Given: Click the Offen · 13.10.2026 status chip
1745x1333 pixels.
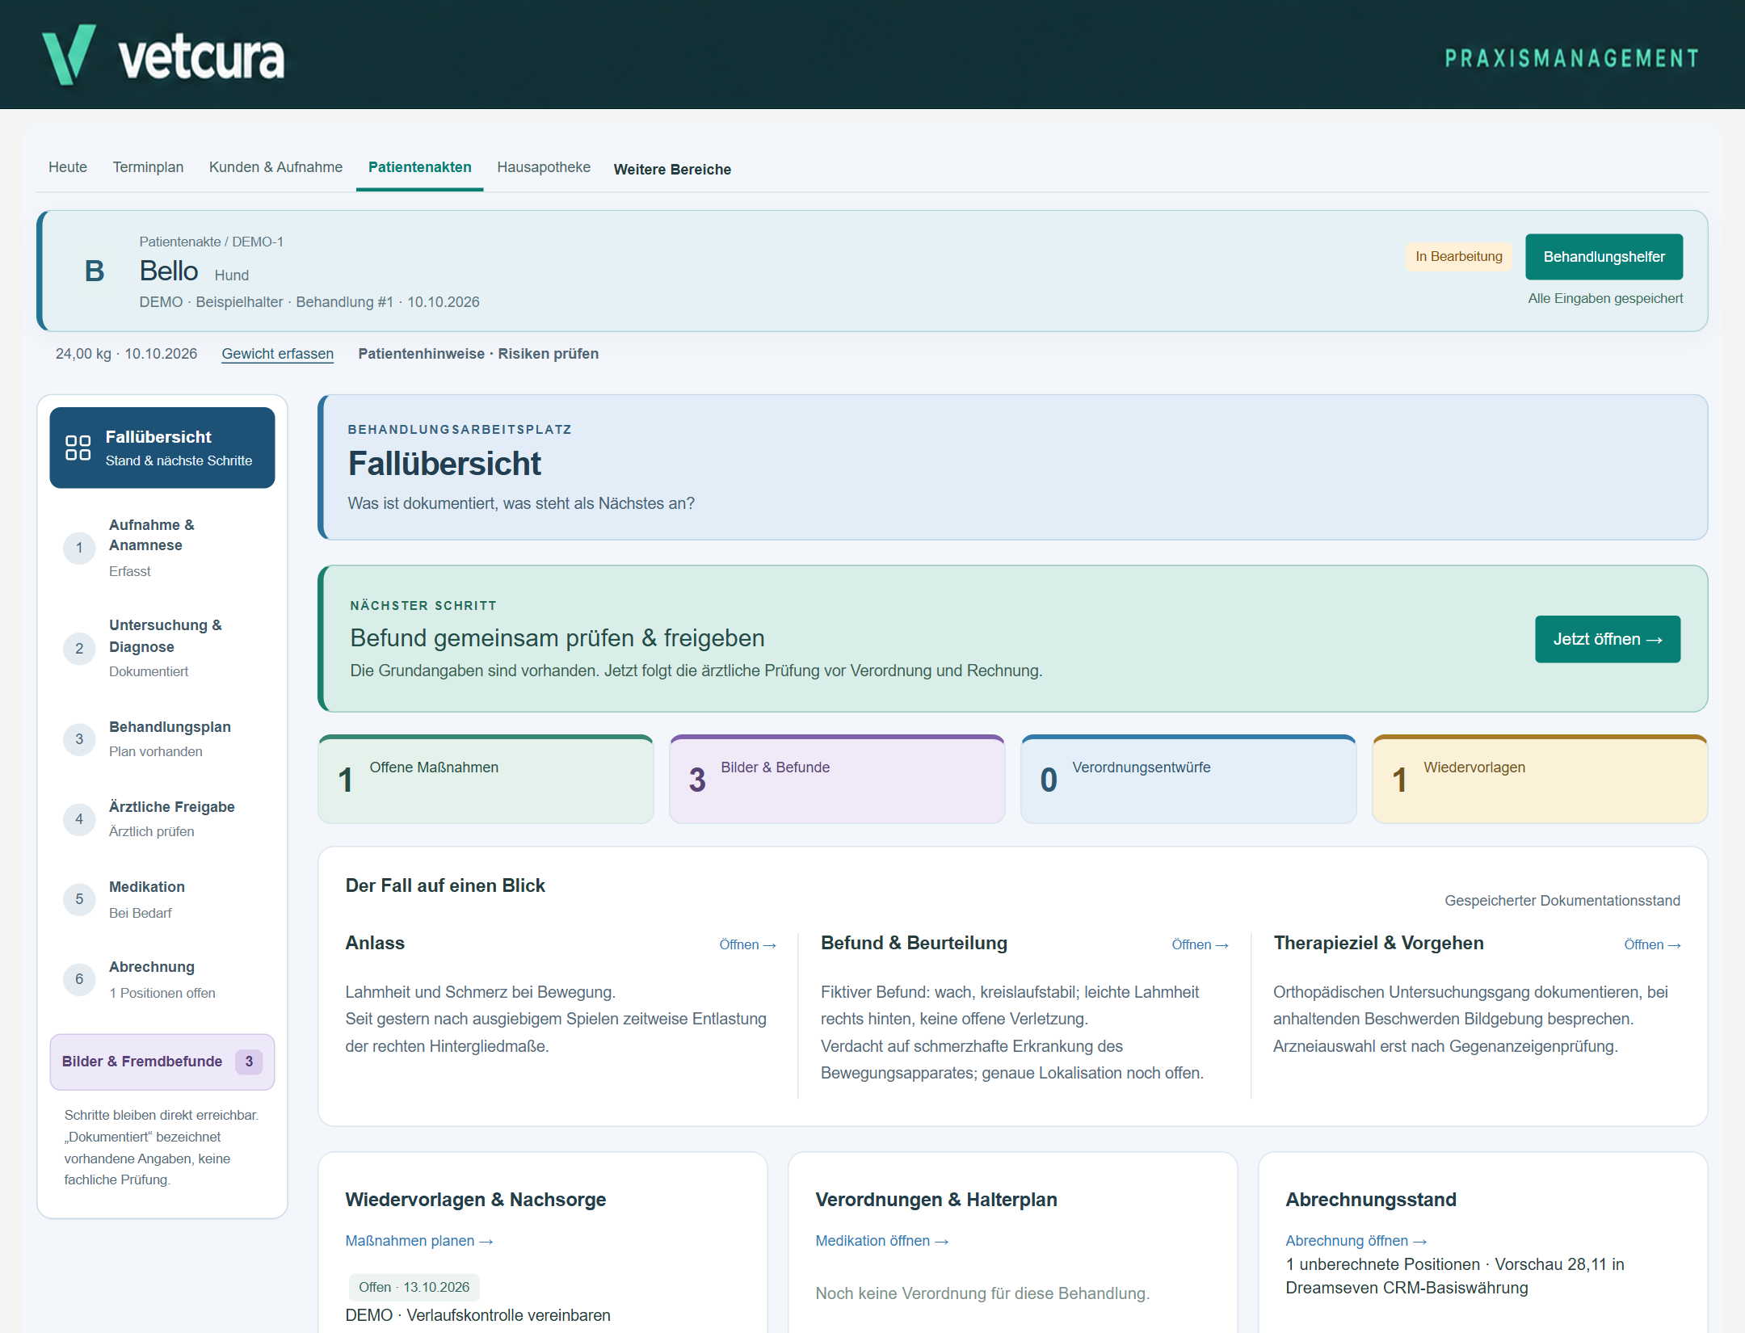Looking at the screenshot, I should click(414, 1287).
